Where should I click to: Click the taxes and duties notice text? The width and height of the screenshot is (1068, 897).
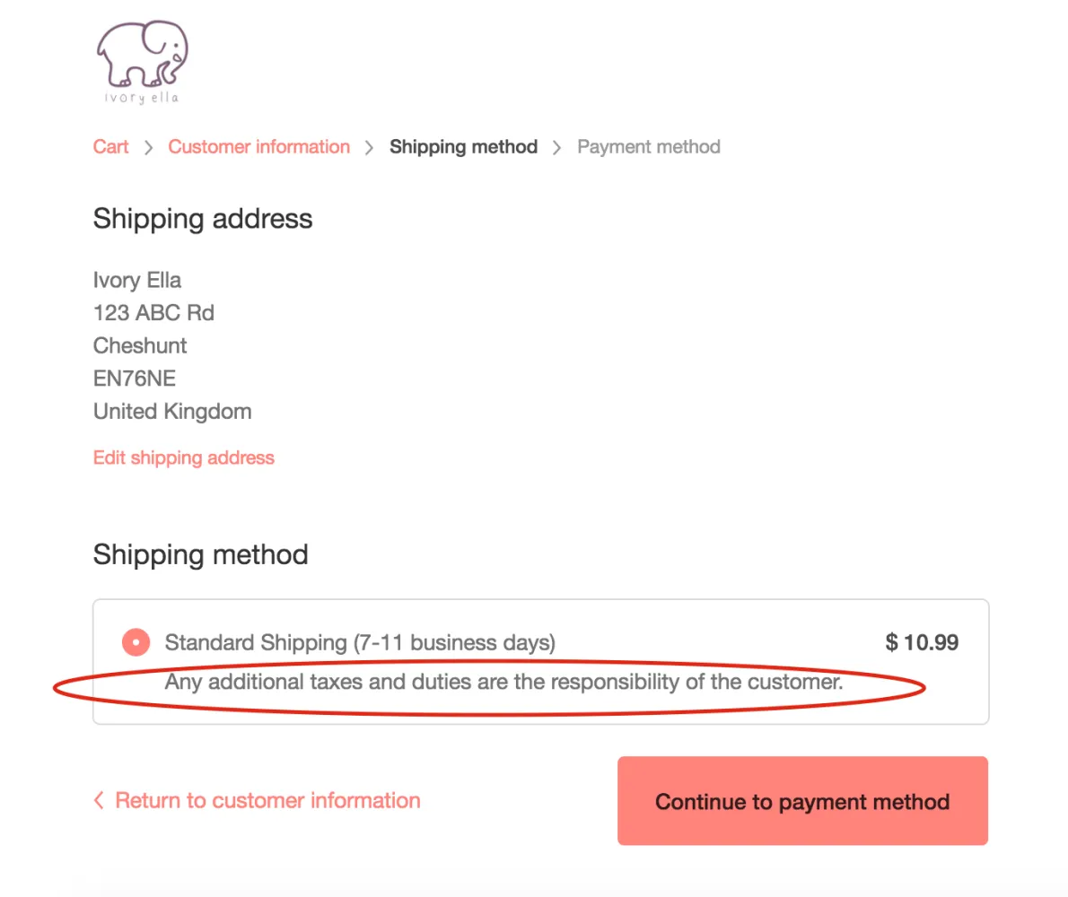click(504, 683)
